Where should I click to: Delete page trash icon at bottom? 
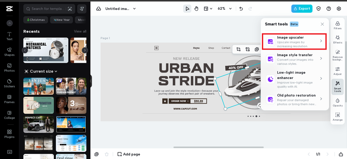107,154
